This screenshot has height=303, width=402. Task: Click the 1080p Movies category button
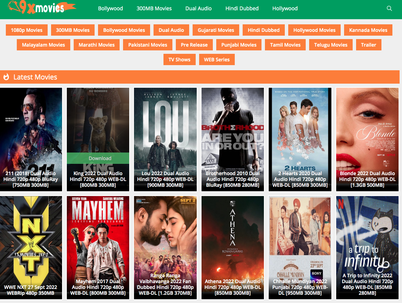coord(27,30)
